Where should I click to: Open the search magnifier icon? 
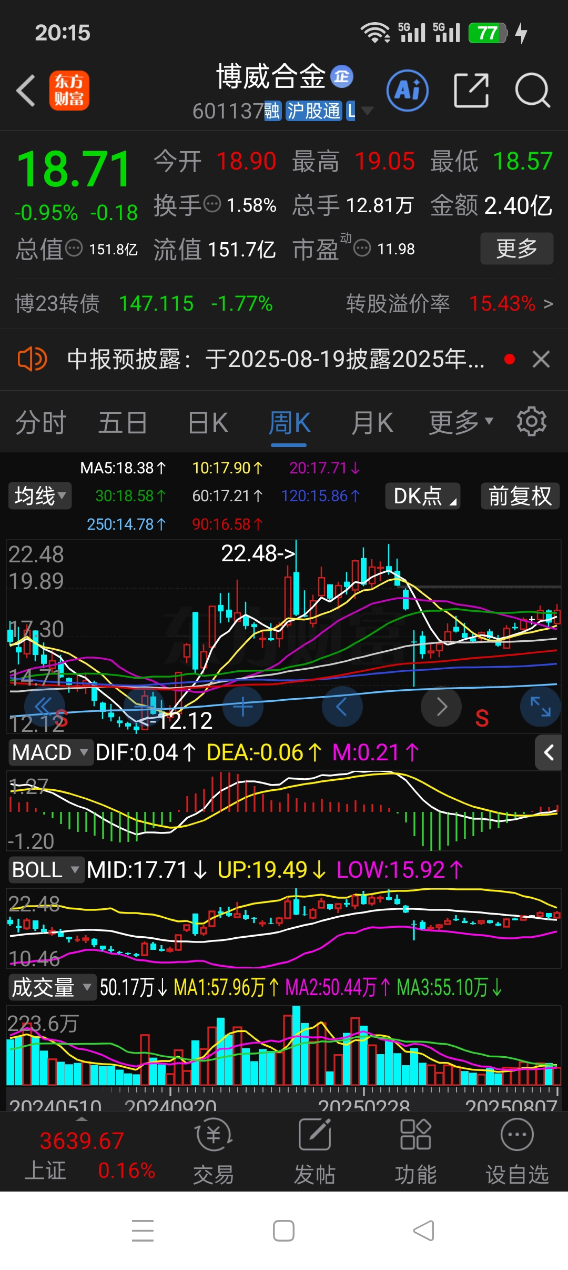click(532, 91)
